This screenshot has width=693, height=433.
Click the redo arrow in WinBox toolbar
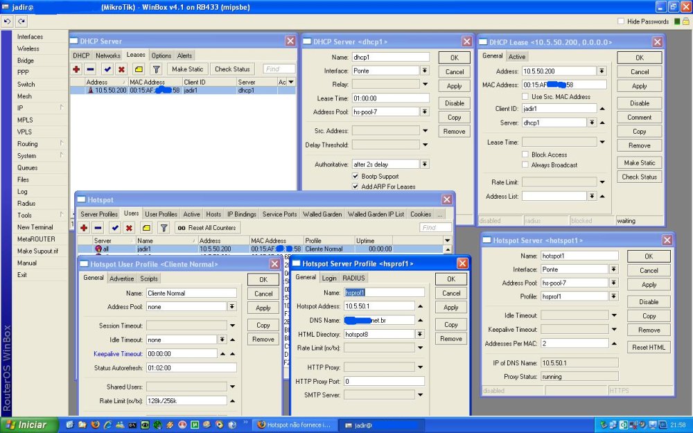click(21, 21)
